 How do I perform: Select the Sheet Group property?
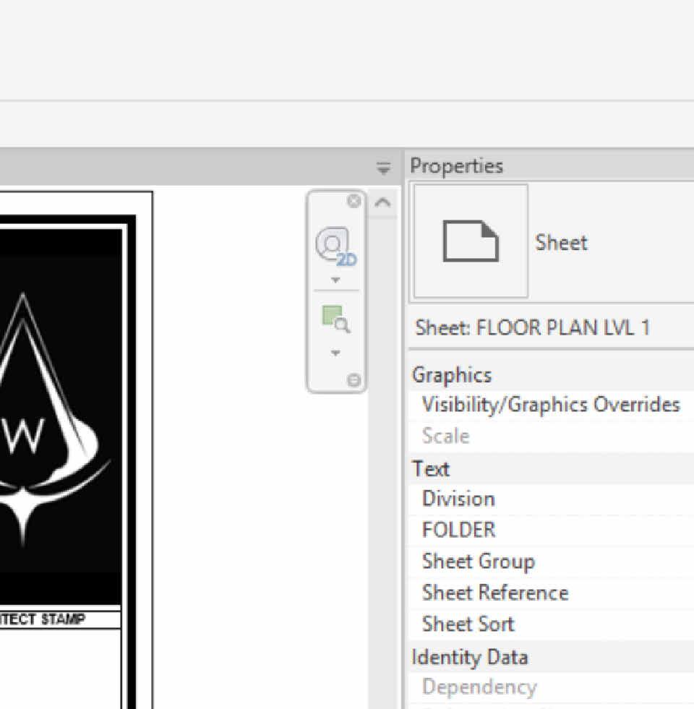551,561
